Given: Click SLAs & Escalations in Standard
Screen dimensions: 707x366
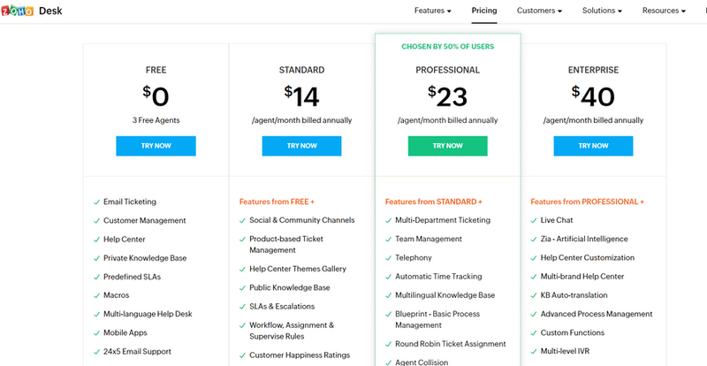Looking at the screenshot, I should pyautogui.click(x=282, y=307).
